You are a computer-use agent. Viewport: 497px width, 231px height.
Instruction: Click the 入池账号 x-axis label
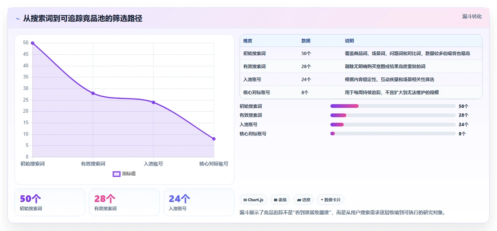coord(153,164)
